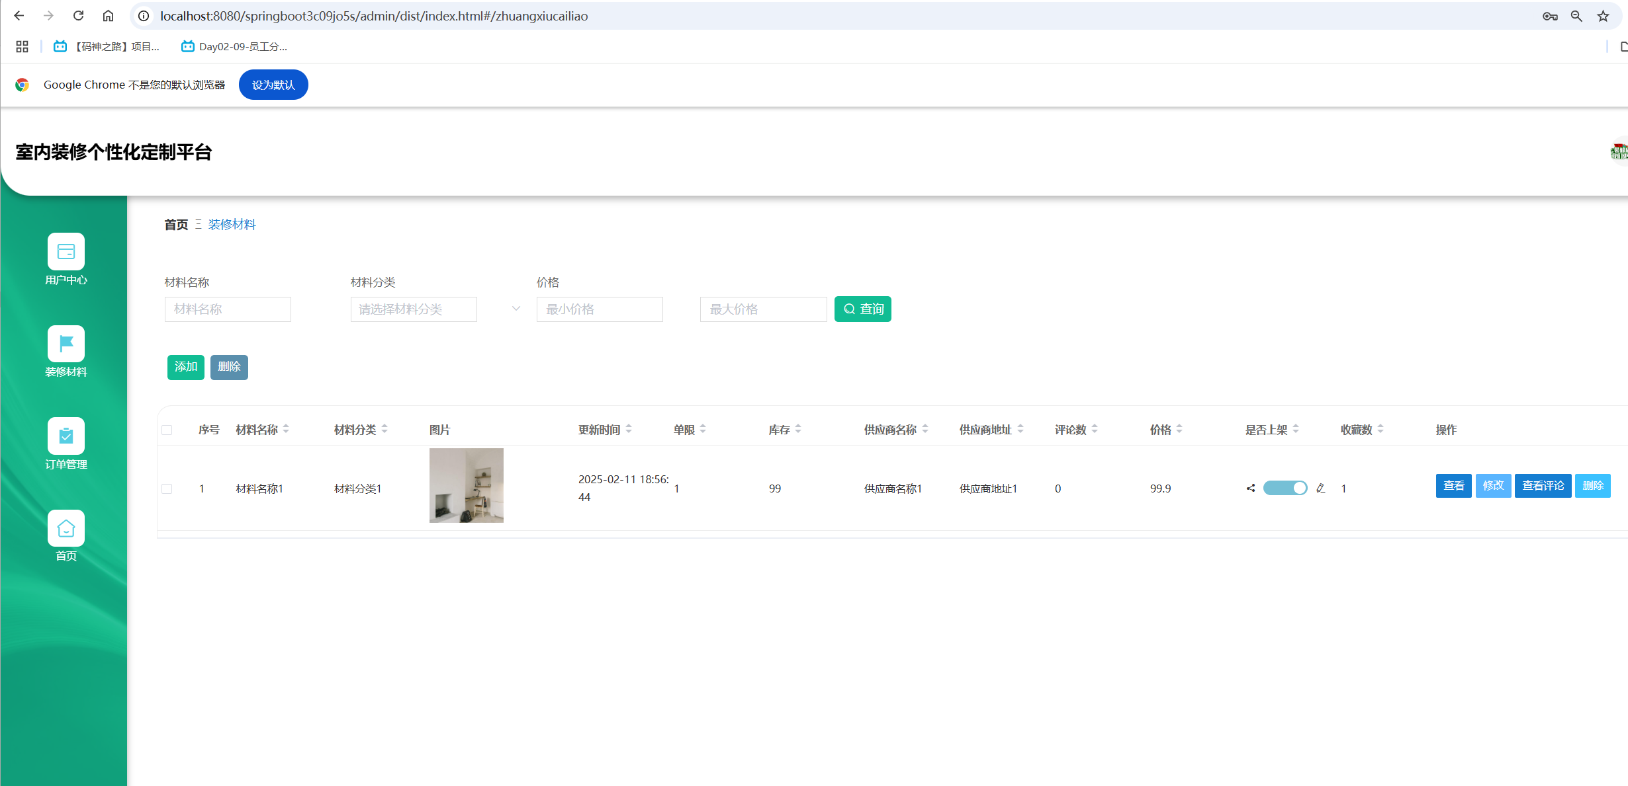Toggle the 是否上架 switch for 材料名称1
1628x786 pixels.
point(1285,489)
